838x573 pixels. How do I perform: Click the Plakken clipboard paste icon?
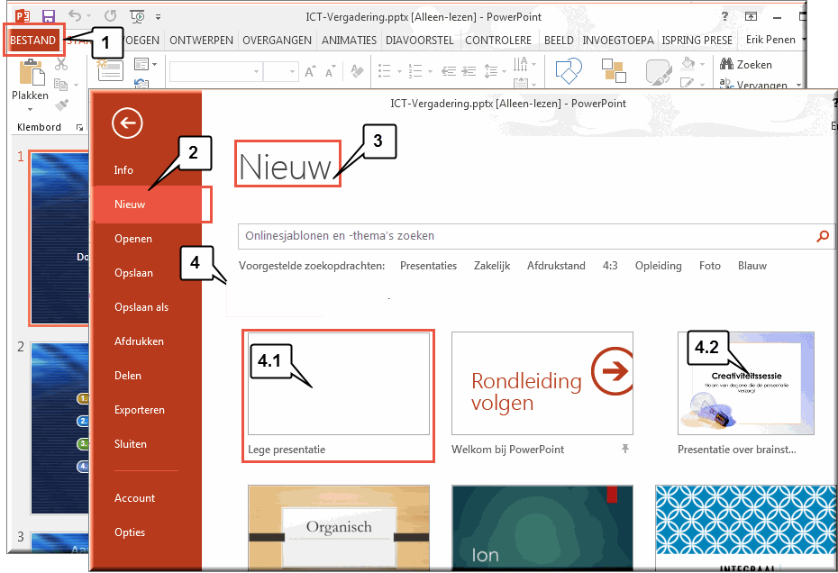[31, 72]
